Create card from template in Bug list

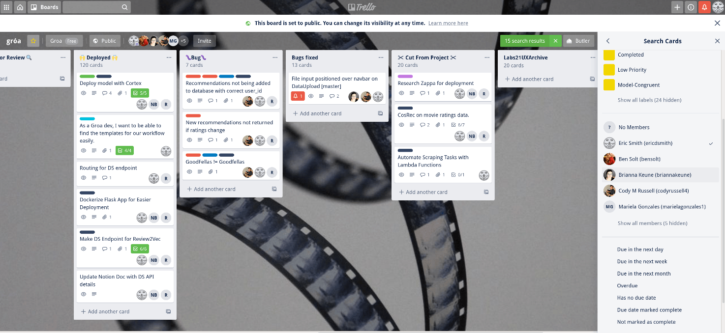[274, 189]
